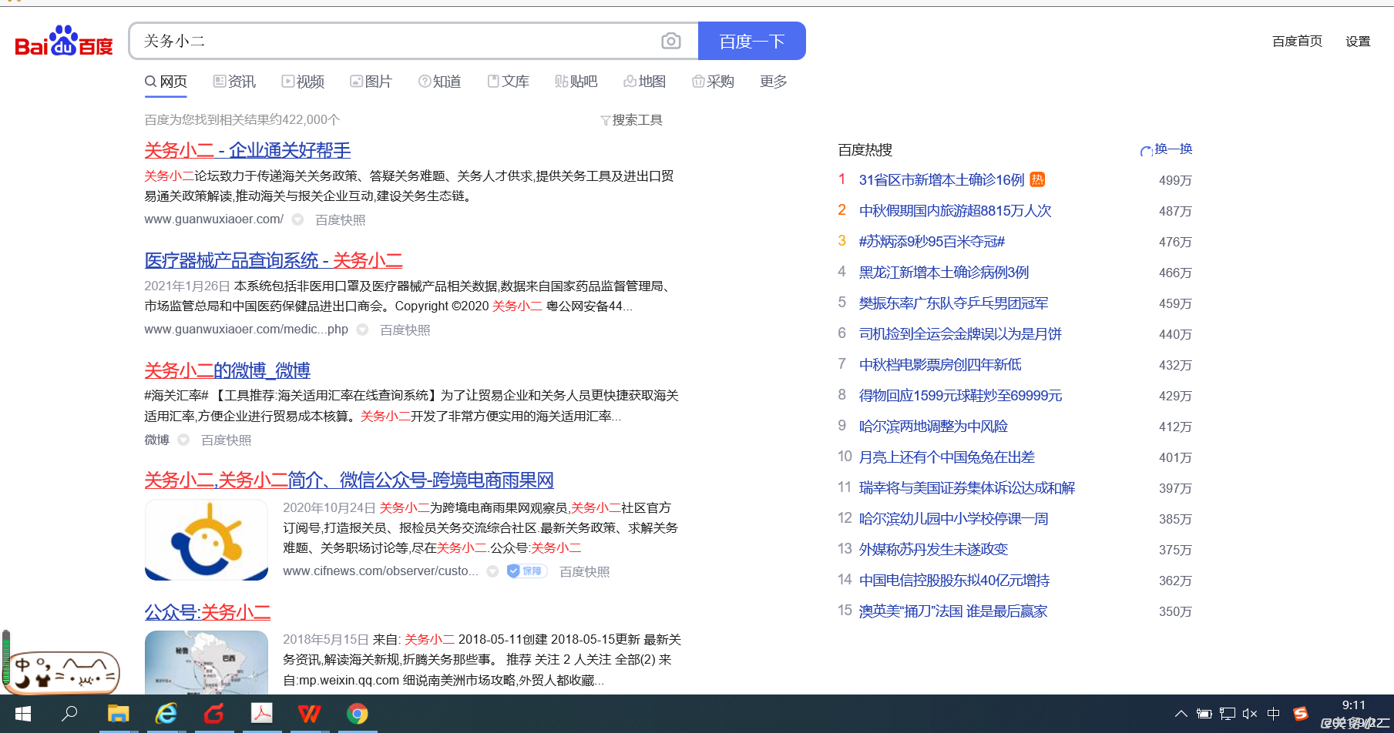Open 关务小二的微博_微博 result

pos(227,370)
